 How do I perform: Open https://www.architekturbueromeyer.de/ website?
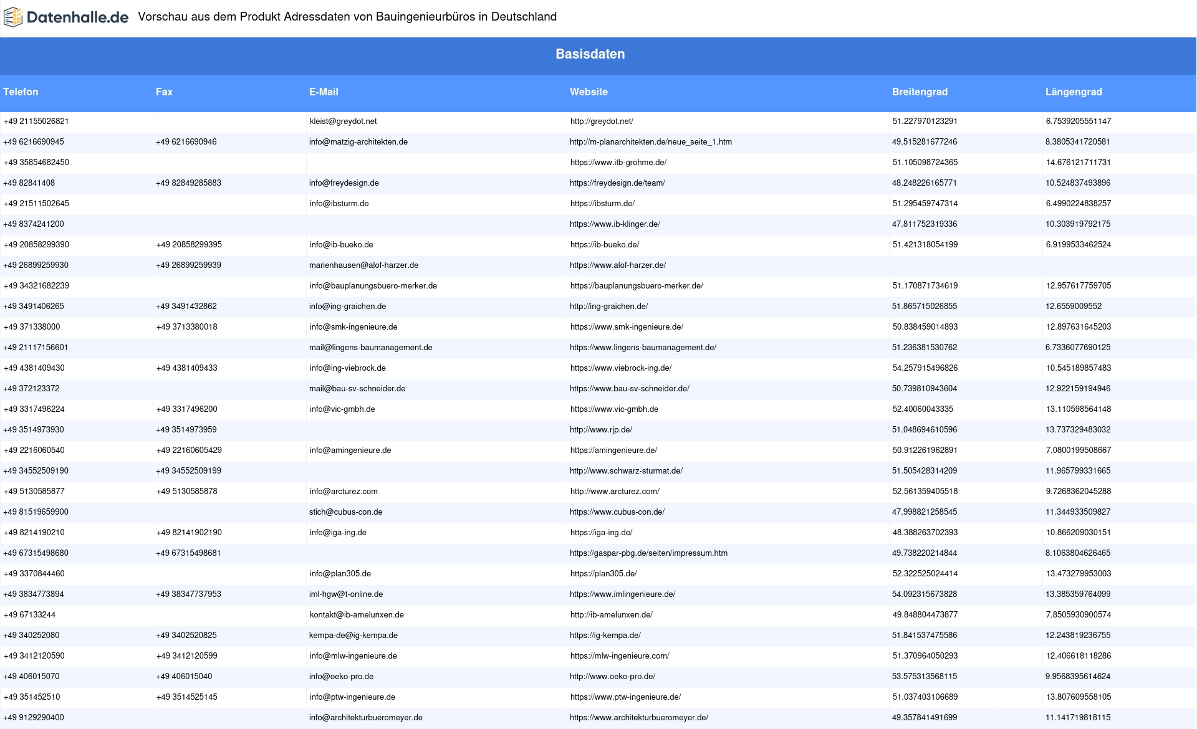pyautogui.click(x=639, y=718)
